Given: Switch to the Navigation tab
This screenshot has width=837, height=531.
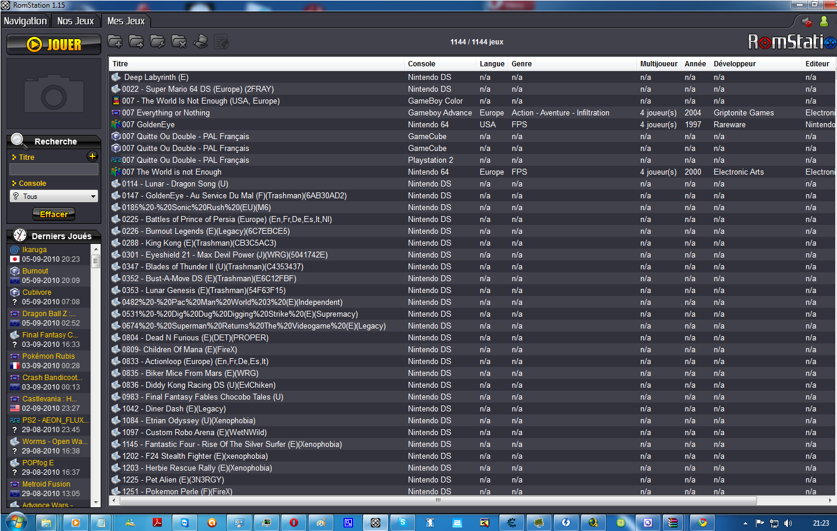Looking at the screenshot, I should 25,21.
